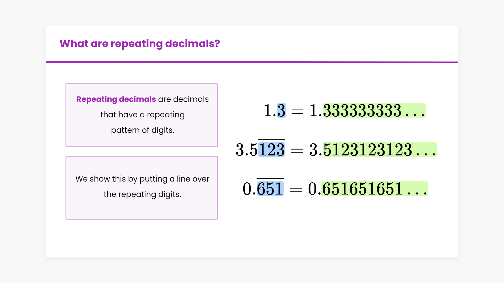Click the green-highlighted 651651651 digits
Viewport: 504px width, 283px height.
(362, 189)
